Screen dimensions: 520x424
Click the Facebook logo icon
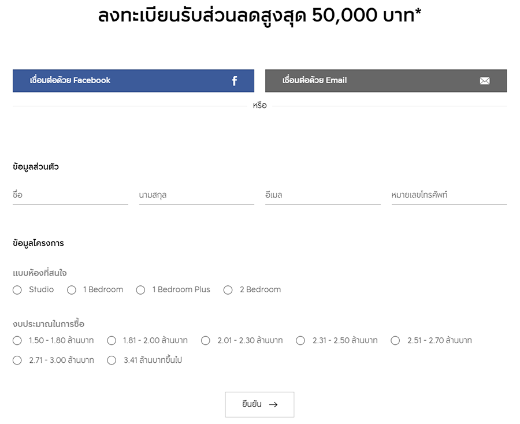[235, 81]
